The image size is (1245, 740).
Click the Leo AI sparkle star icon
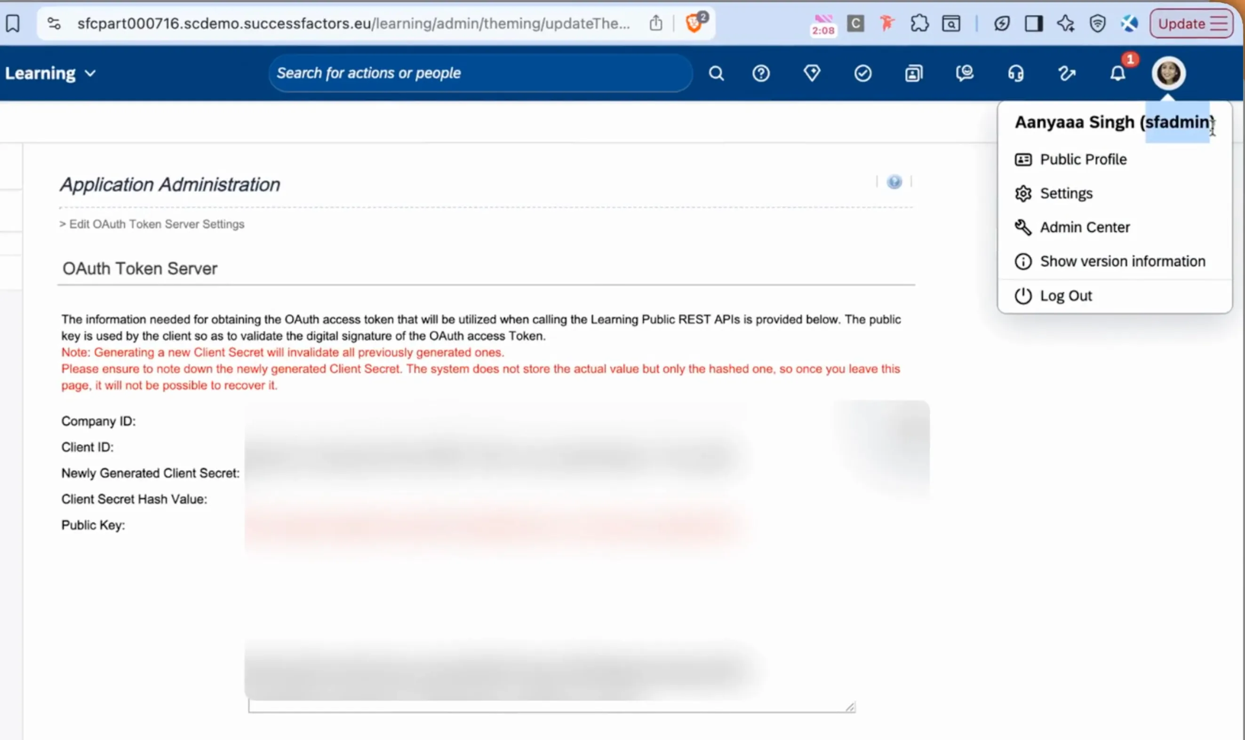click(1065, 24)
